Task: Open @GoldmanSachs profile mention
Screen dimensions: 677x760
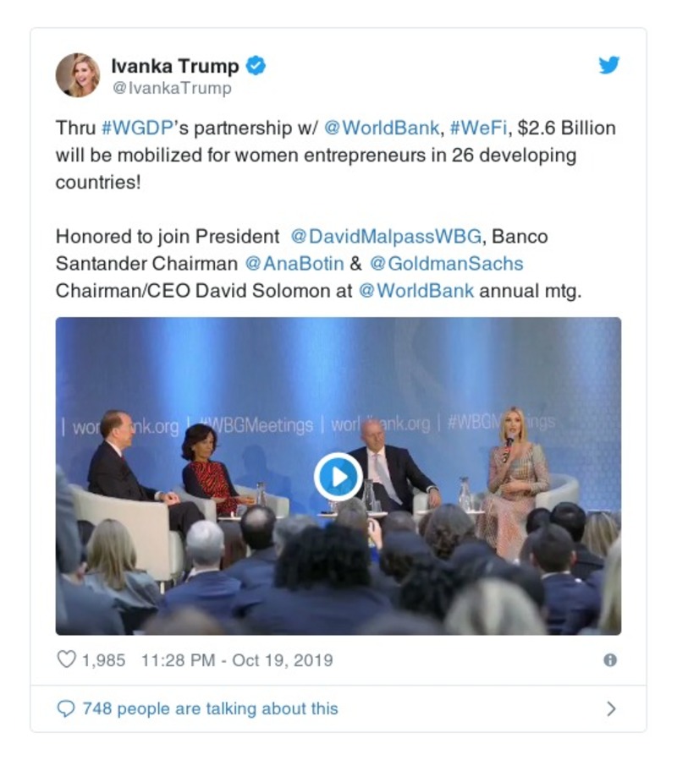Action: [446, 264]
